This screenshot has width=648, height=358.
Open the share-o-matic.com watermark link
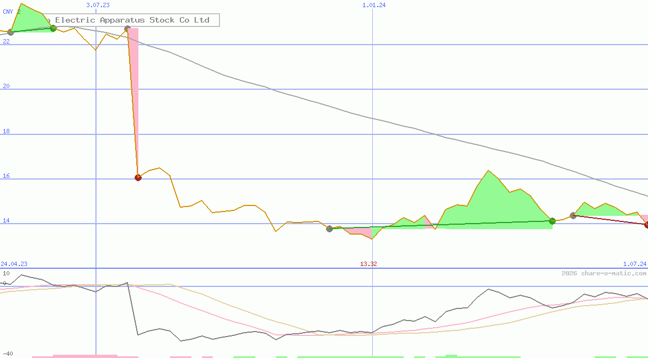(604, 273)
